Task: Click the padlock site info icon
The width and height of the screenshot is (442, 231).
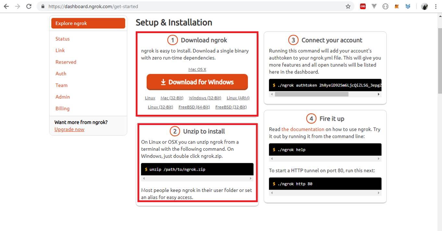Action: [43, 6]
